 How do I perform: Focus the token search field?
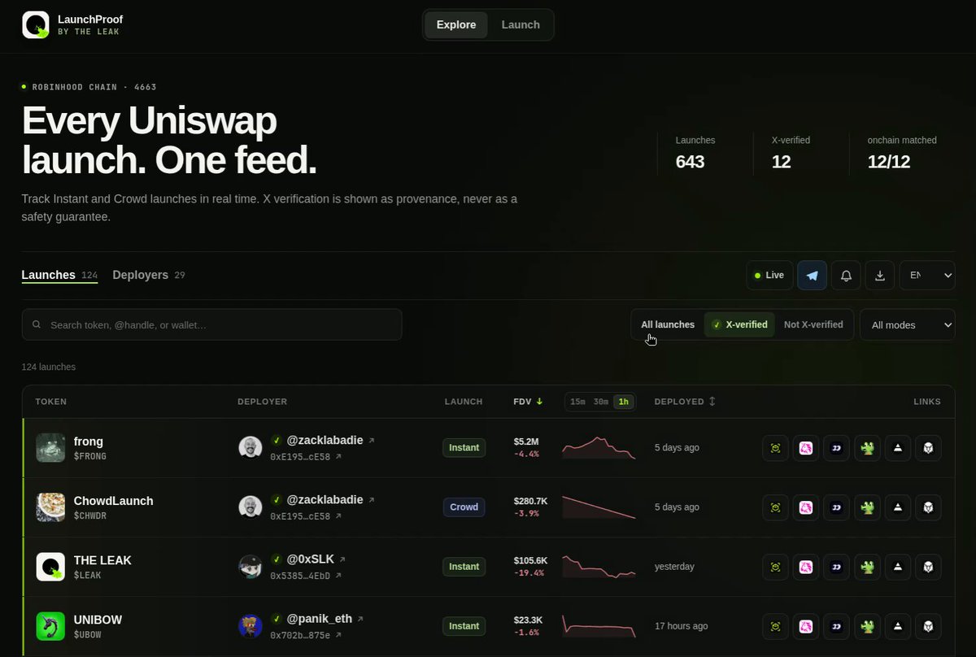(x=211, y=324)
